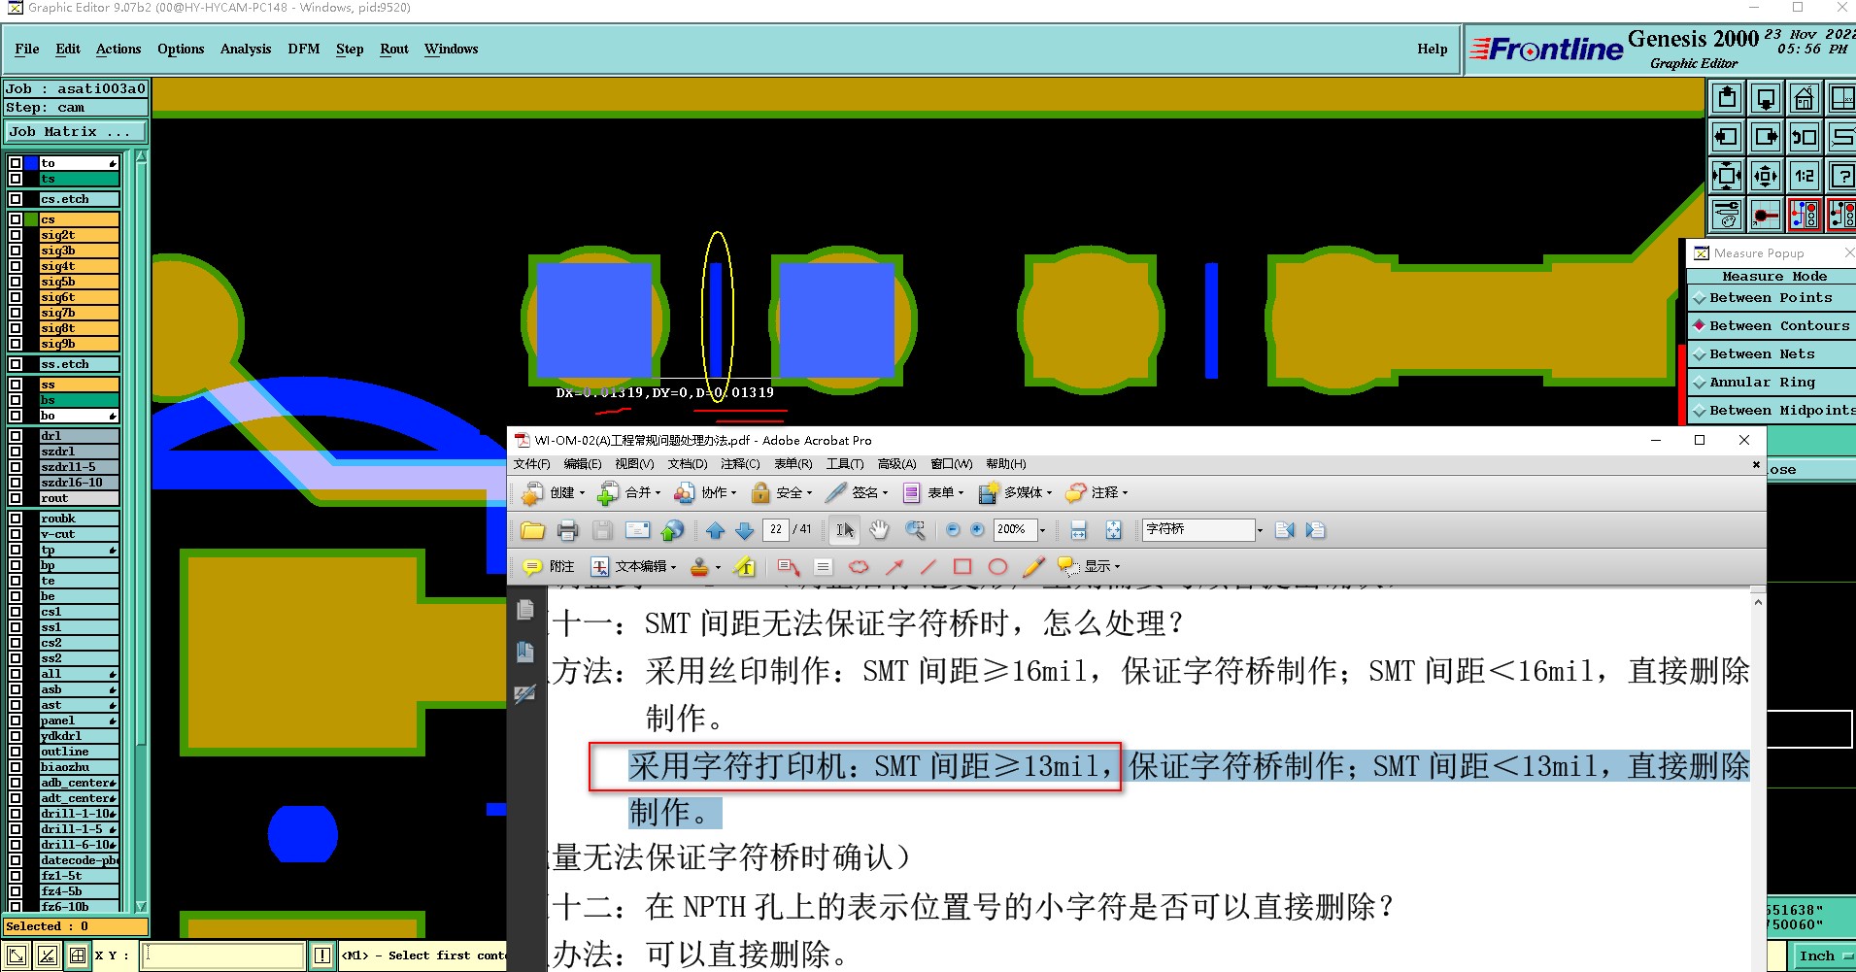The width and height of the screenshot is (1856, 972).
Task: Click the pan up view icon
Action: click(1727, 97)
